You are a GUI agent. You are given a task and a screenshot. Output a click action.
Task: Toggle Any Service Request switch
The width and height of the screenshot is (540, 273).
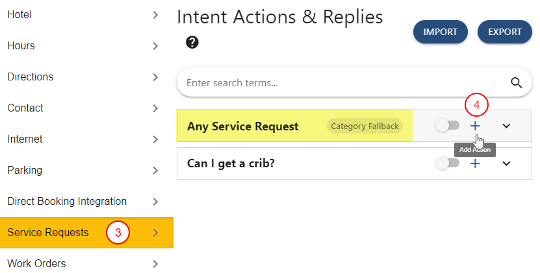pyautogui.click(x=448, y=126)
